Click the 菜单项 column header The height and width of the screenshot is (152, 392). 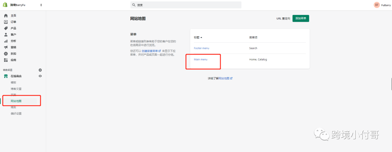[x=253, y=38]
